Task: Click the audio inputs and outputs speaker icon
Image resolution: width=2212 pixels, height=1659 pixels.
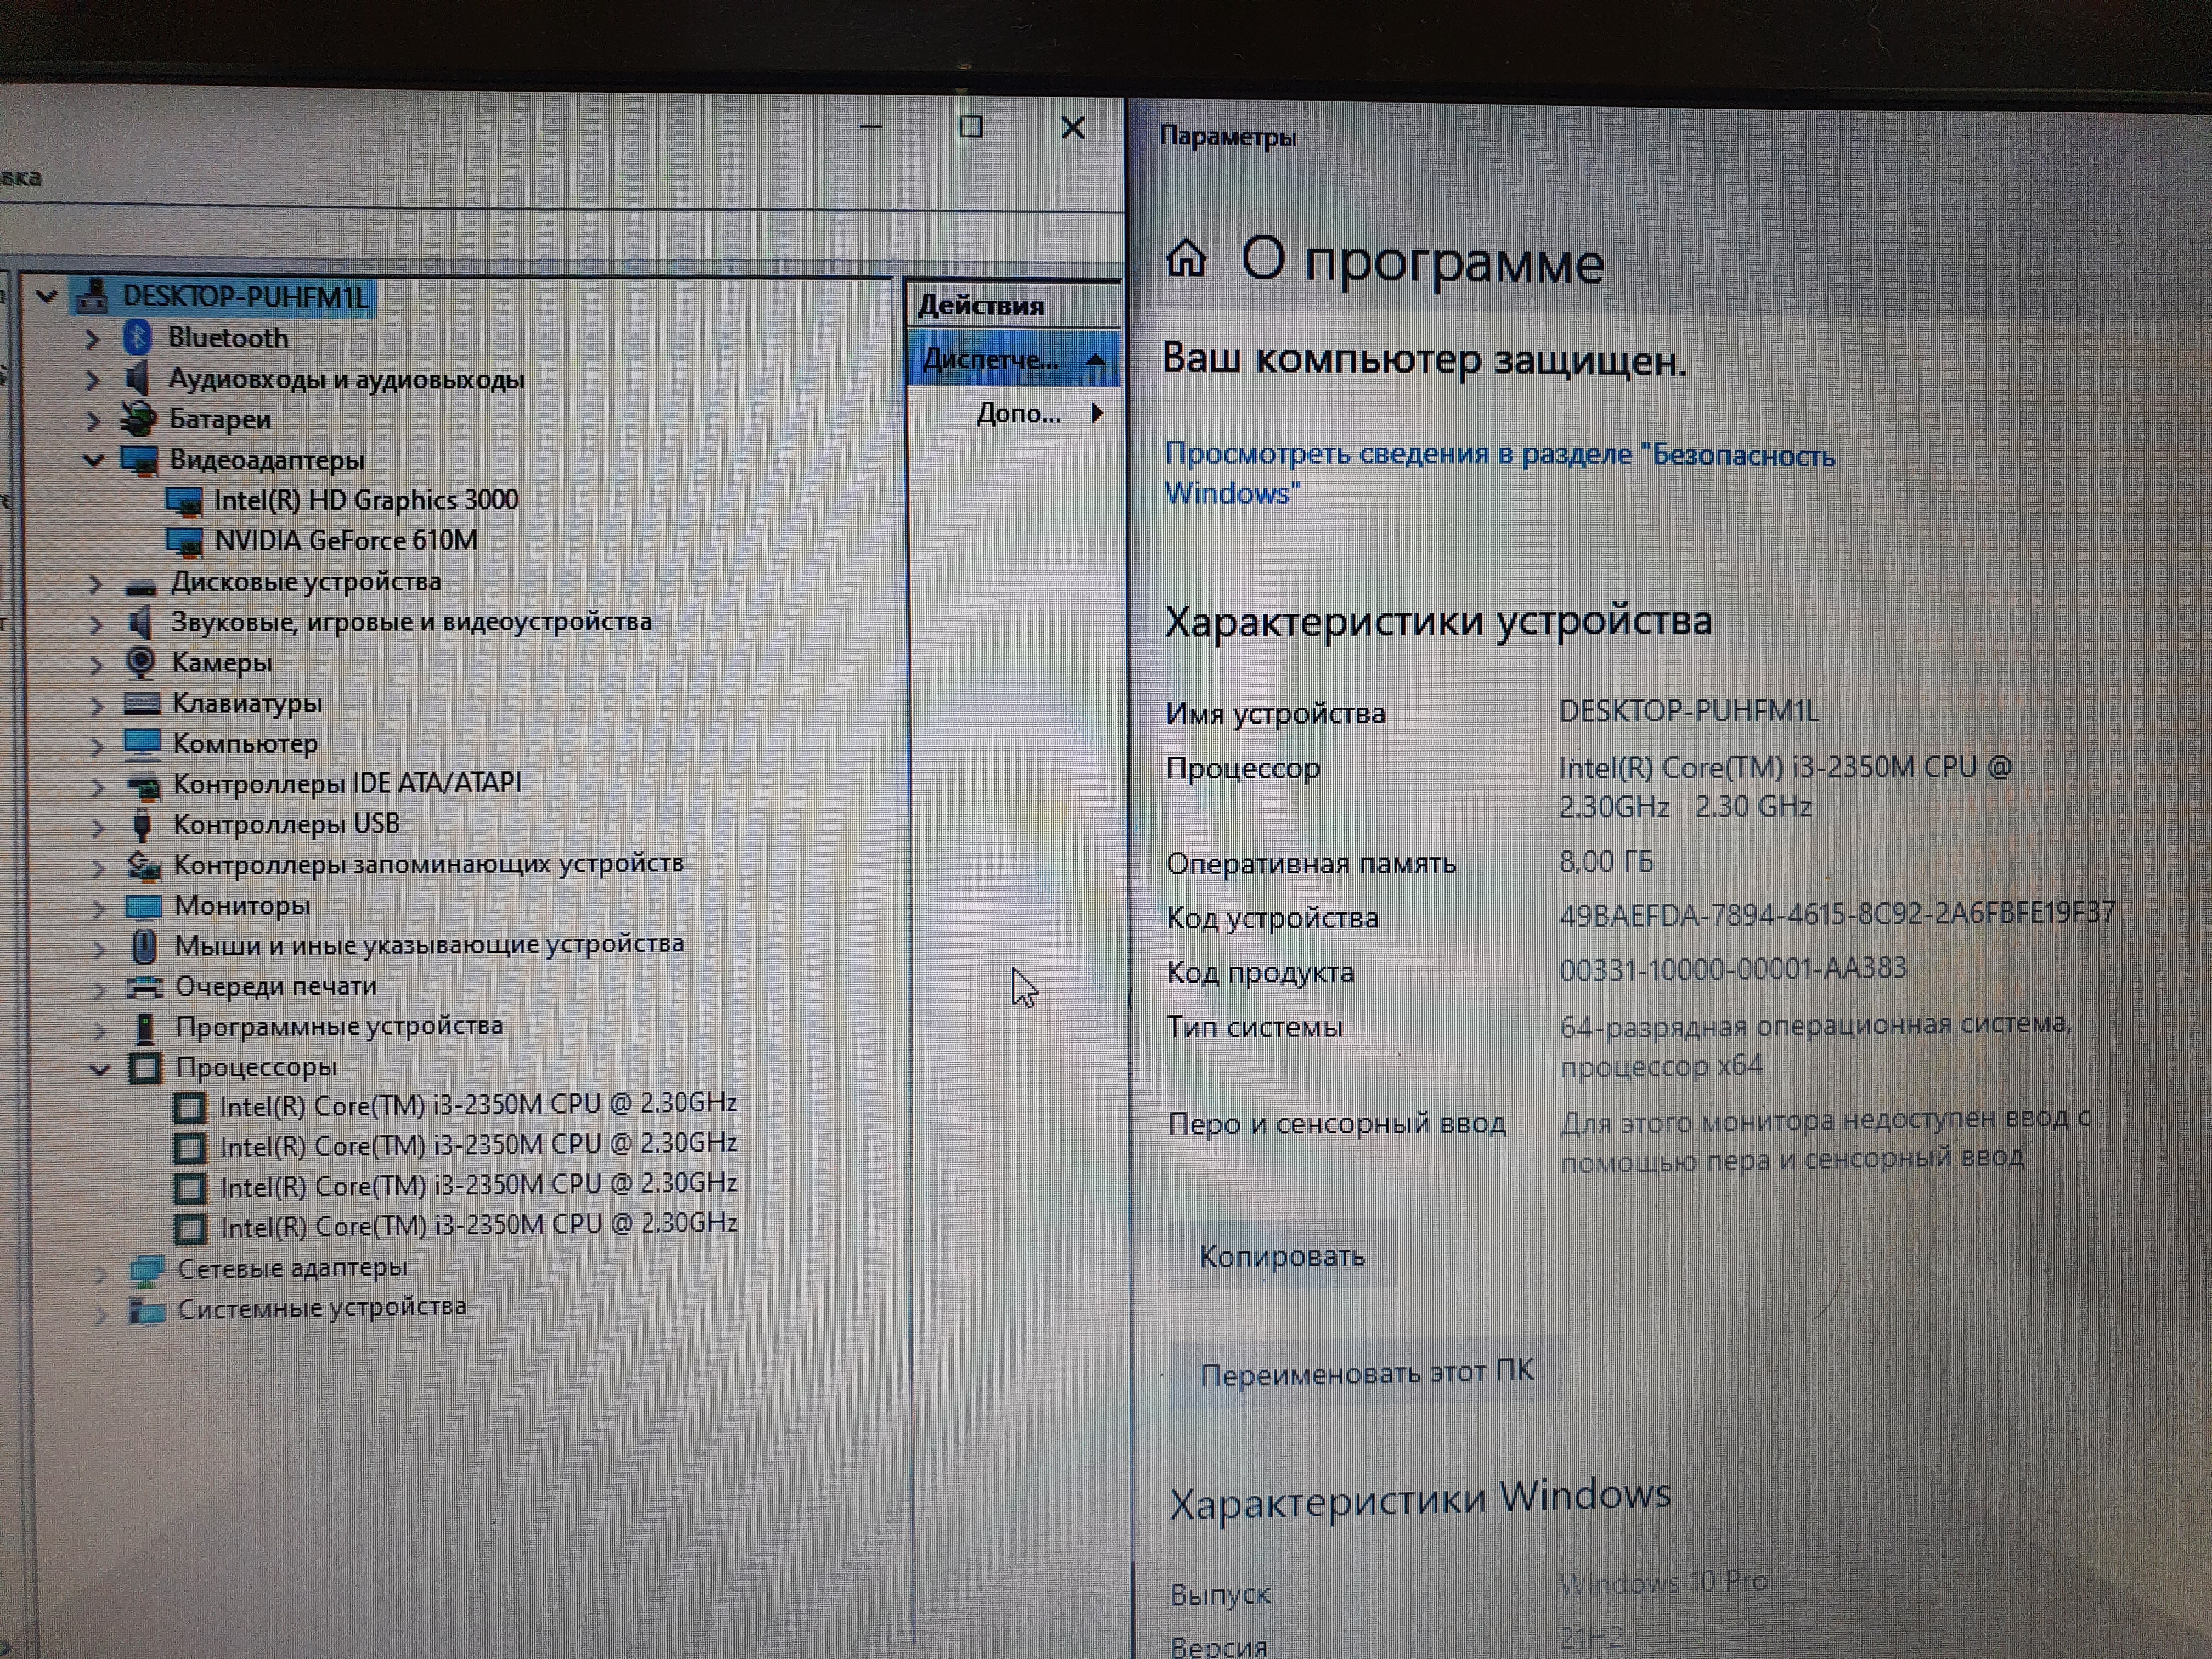Action: tap(137, 379)
